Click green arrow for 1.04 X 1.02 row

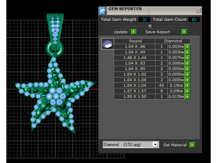[188, 75]
